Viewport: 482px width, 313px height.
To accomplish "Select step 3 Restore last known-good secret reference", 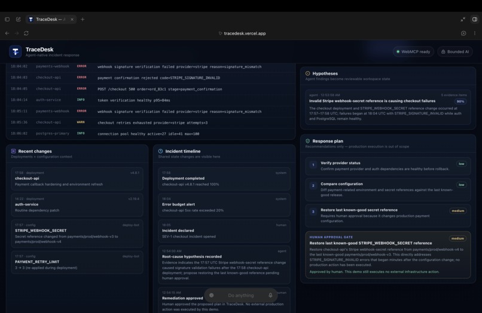I will click(x=388, y=215).
